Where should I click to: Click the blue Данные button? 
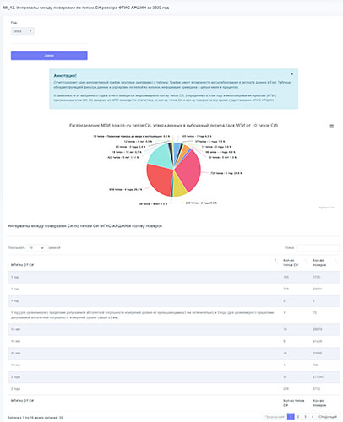(49, 56)
